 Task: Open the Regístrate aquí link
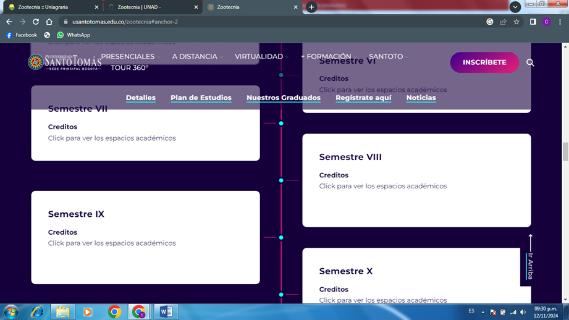(x=363, y=98)
